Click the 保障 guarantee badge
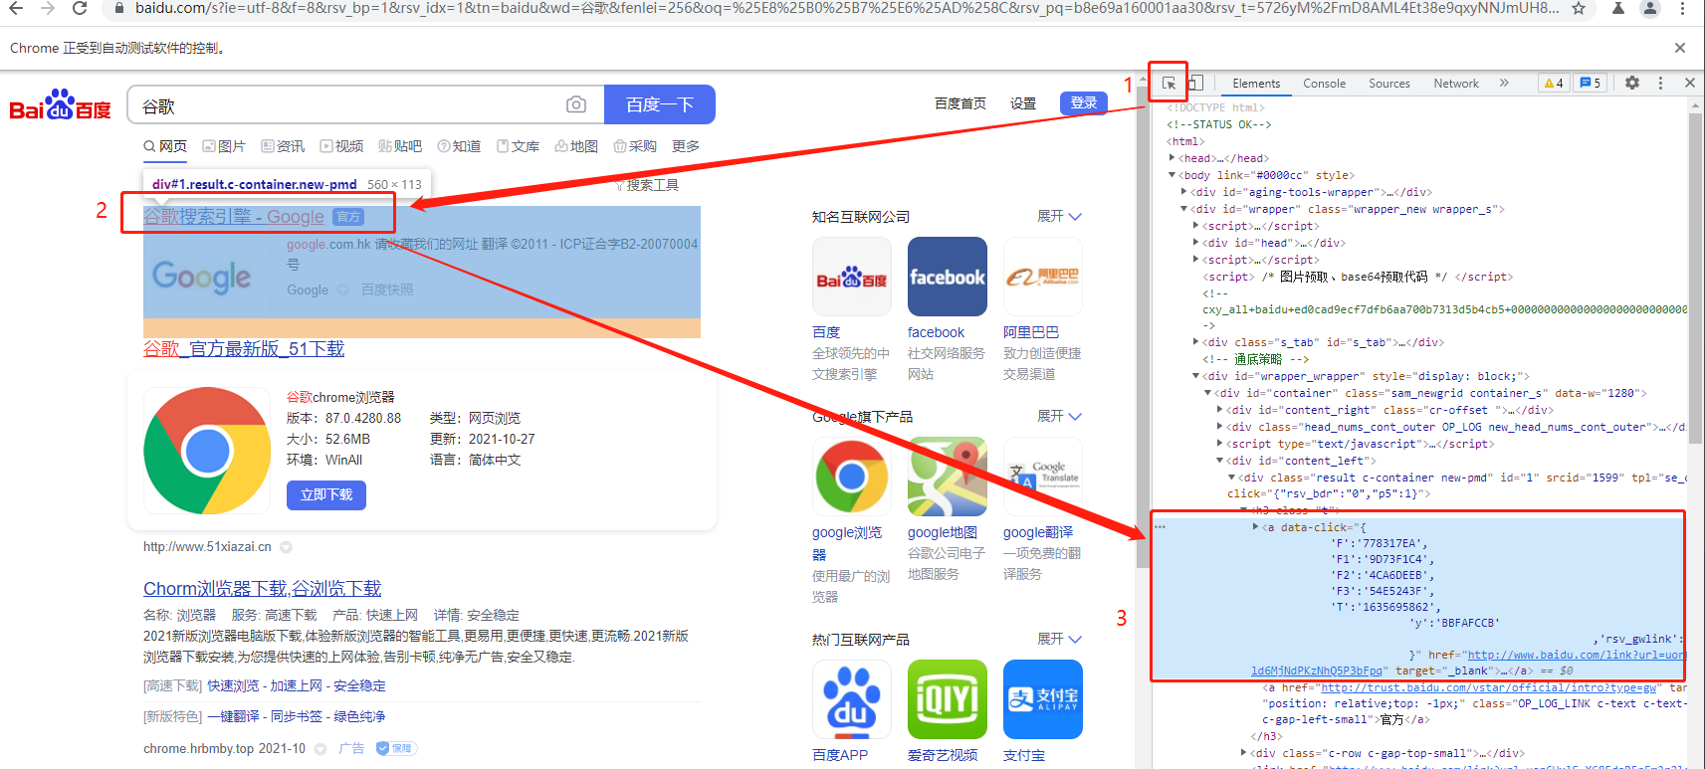Viewport: 1705px width, 769px height. pos(396,748)
